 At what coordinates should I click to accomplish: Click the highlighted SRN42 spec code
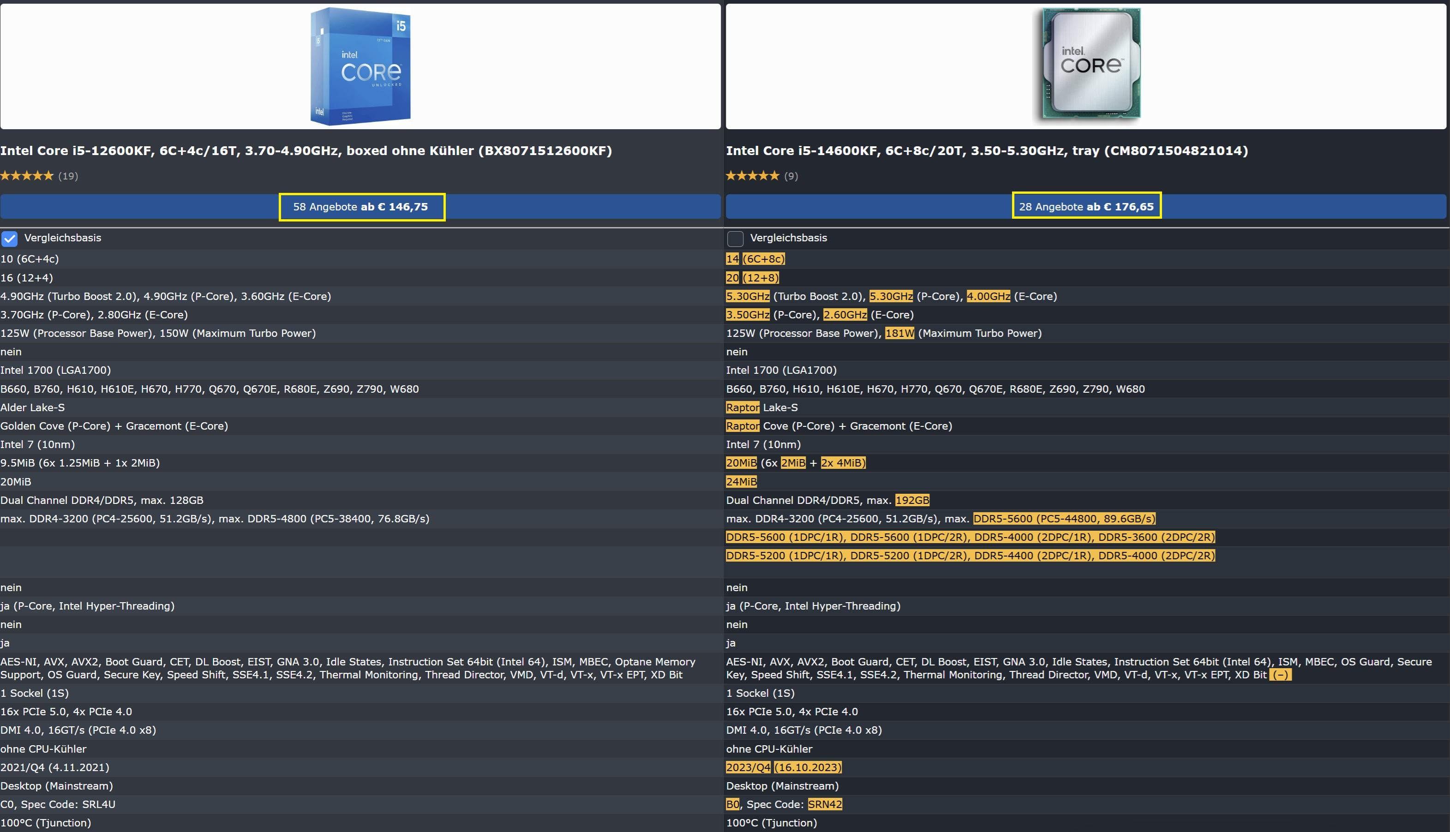[824, 805]
